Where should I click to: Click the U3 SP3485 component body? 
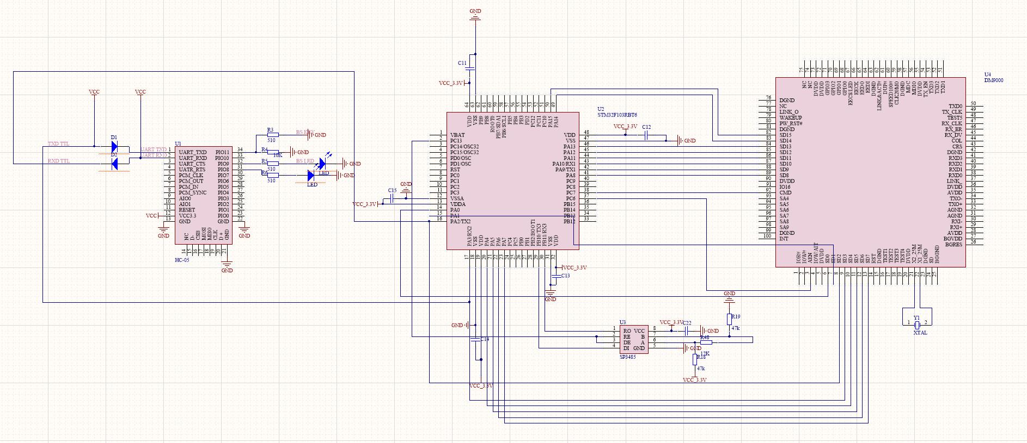(634, 339)
